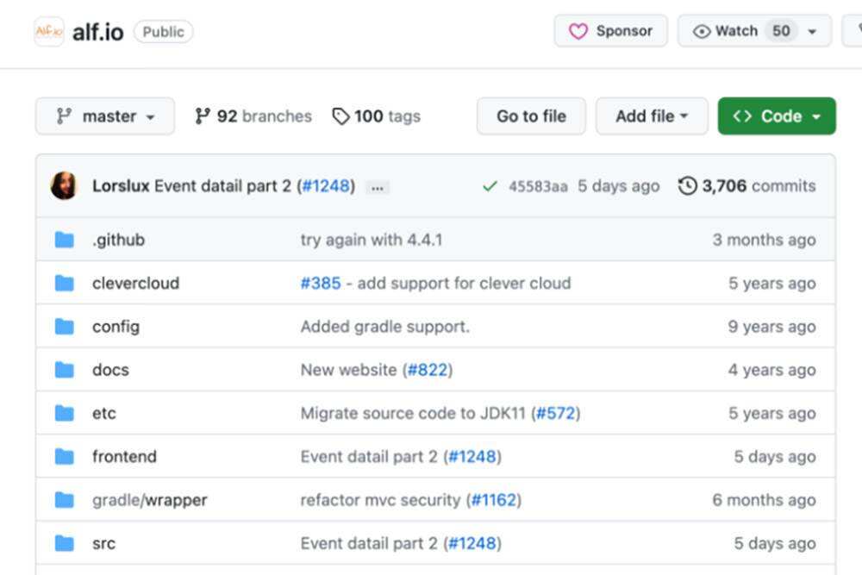Click the src folder icon
The width and height of the screenshot is (862, 575).
(65, 543)
